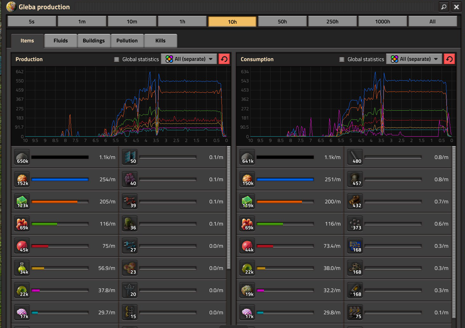Image resolution: width=465 pixels, height=328 pixels.
Task: Click the green fruit 22k icon in Production
Action: coord(22,290)
